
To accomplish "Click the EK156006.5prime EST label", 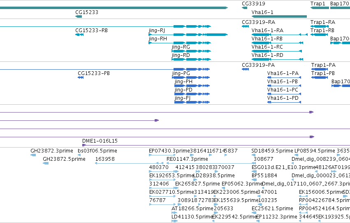I will (x=321, y=192).
